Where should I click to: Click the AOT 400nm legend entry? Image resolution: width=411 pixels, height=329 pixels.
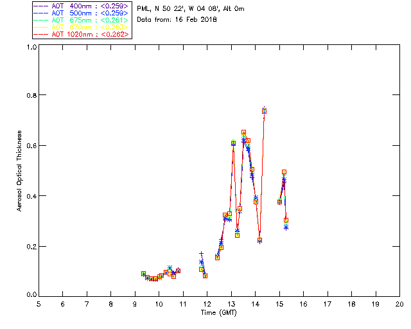pyautogui.click(x=81, y=6)
